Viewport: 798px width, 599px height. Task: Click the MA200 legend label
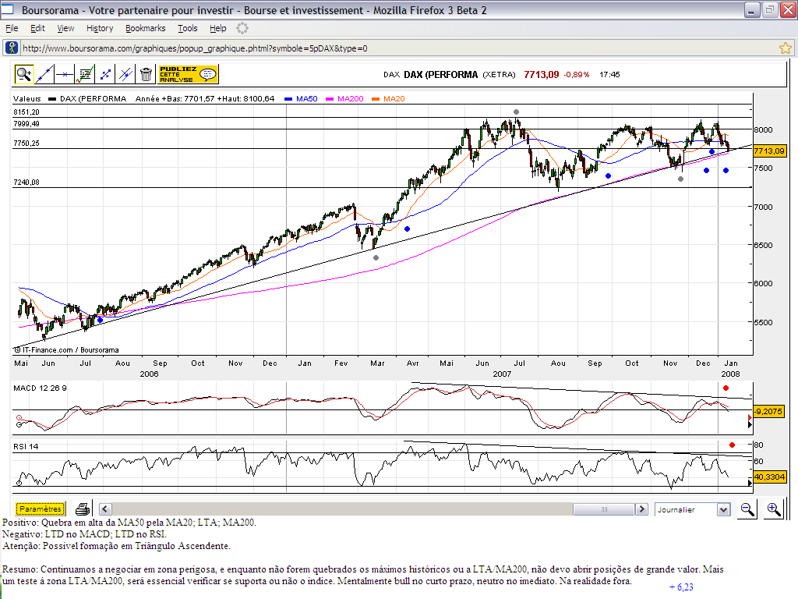351,99
